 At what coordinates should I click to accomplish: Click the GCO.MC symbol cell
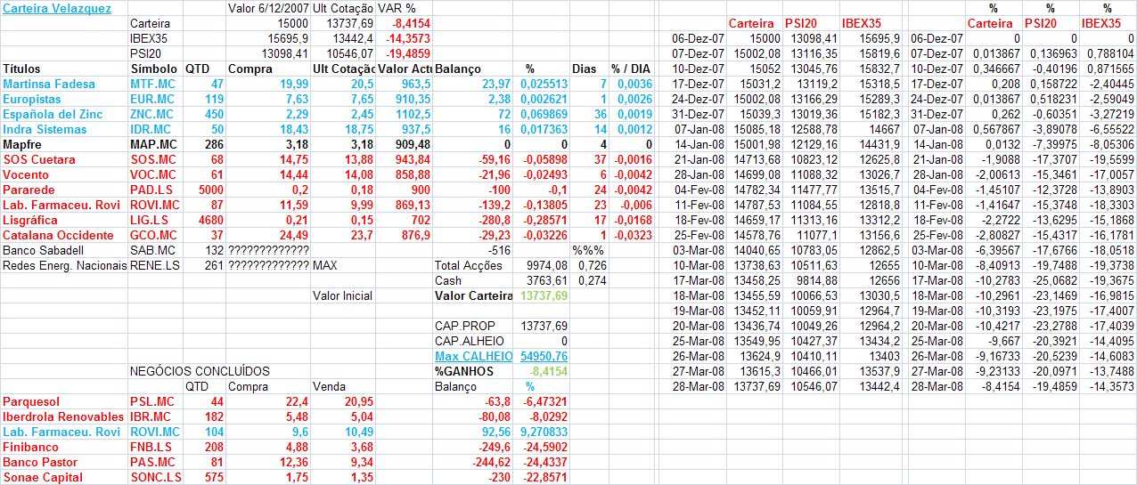153,236
